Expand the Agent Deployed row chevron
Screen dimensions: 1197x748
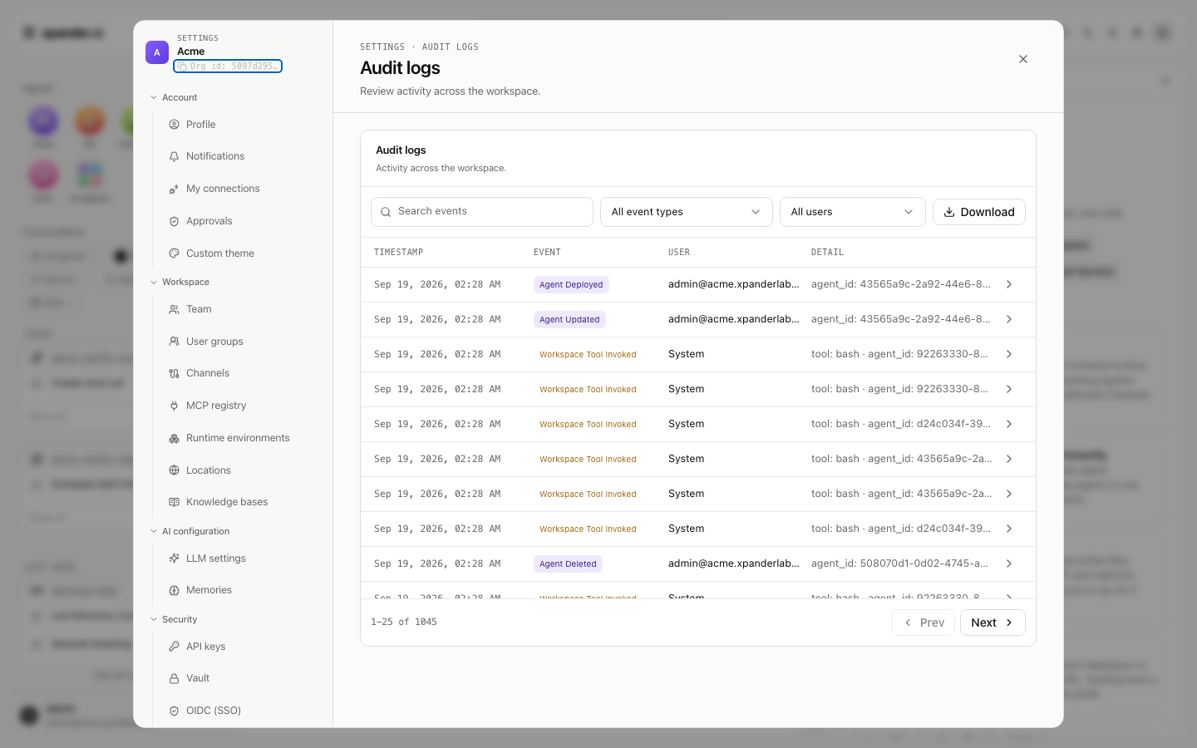point(1009,284)
